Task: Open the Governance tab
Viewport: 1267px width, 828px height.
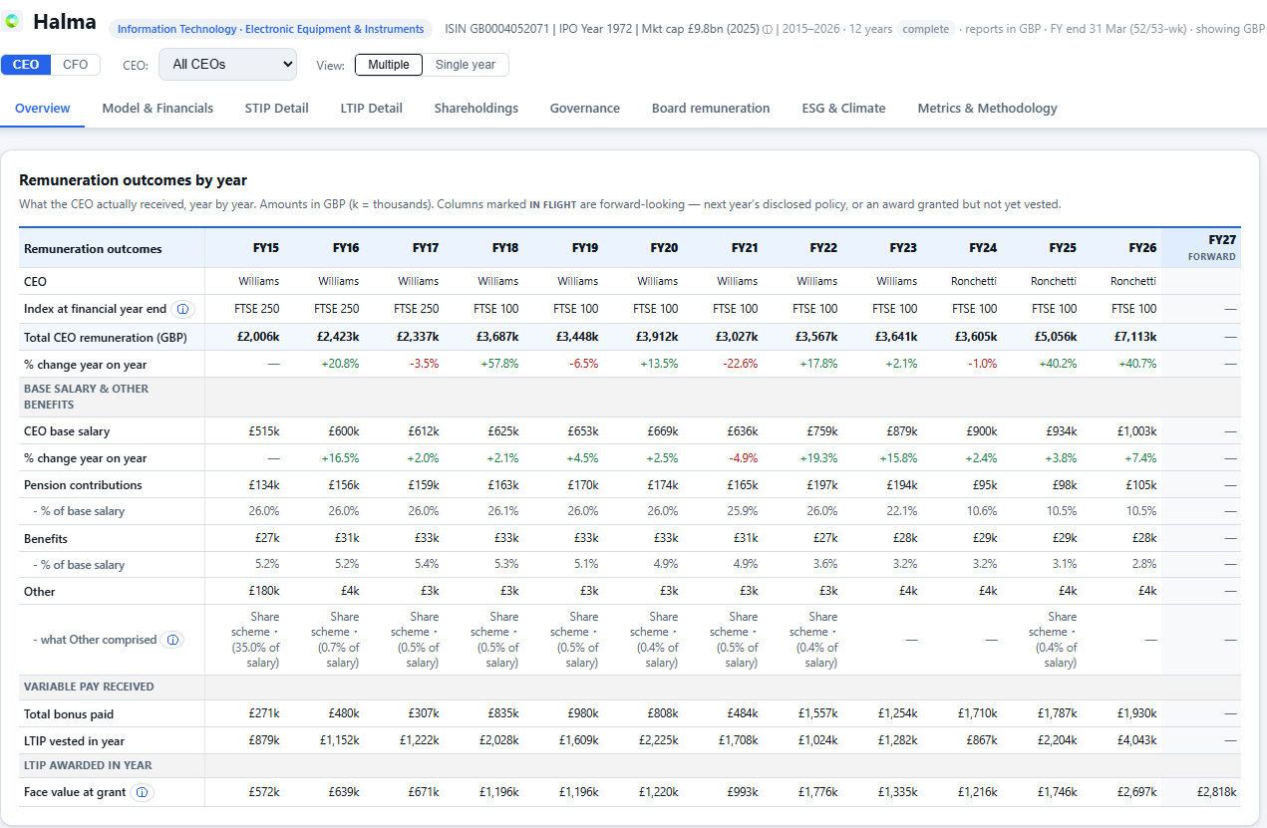Action: coord(585,109)
